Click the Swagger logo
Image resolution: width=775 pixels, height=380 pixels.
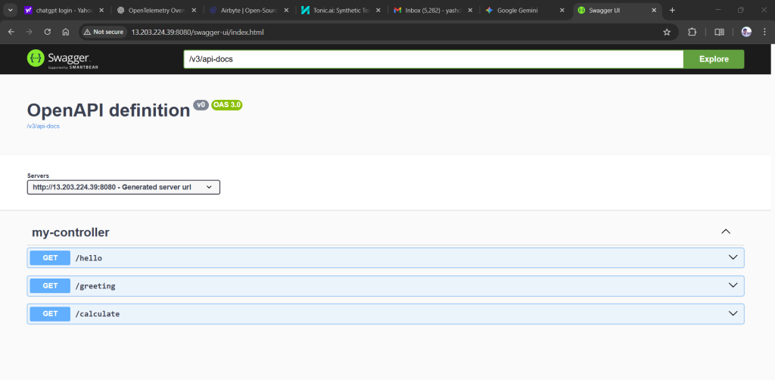[62, 59]
